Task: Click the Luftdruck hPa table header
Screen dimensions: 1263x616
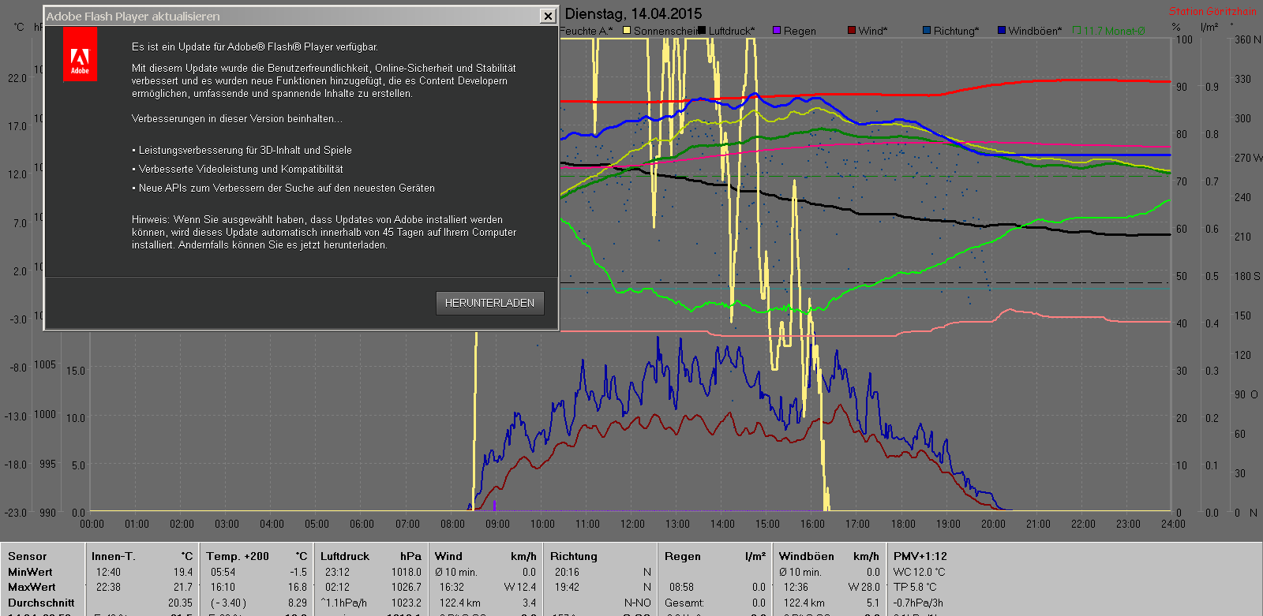Action: click(371, 556)
